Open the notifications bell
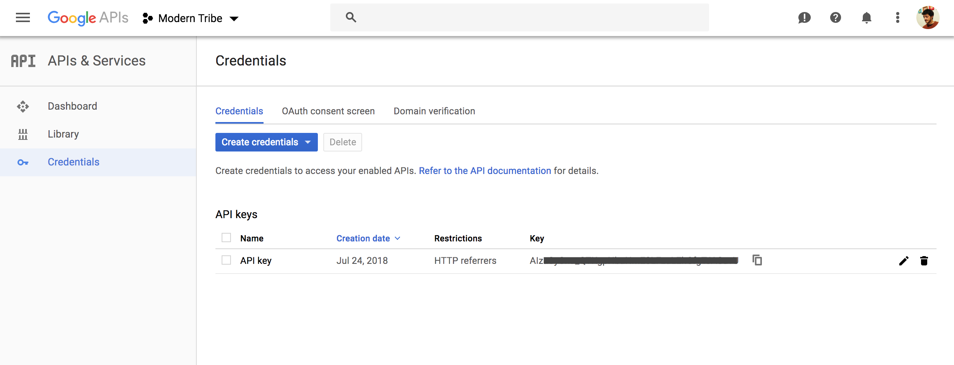 point(866,18)
